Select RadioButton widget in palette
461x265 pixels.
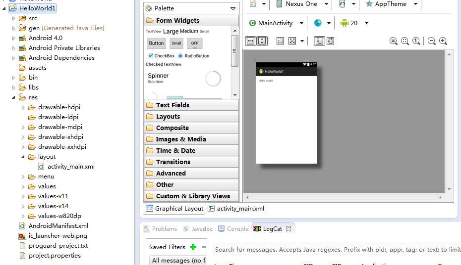[194, 56]
